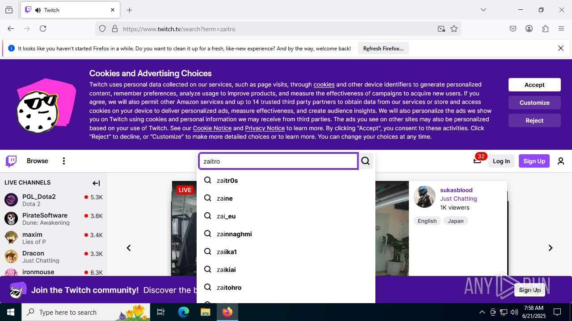Click the Japan tag
The height and width of the screenshot is (321, 572).
click(456, 221)
